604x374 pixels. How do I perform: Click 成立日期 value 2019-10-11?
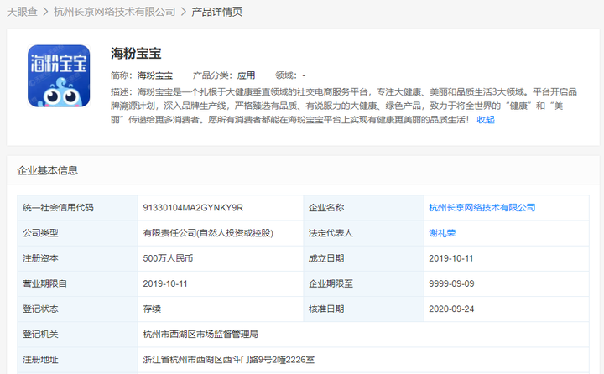pos(450,258)
